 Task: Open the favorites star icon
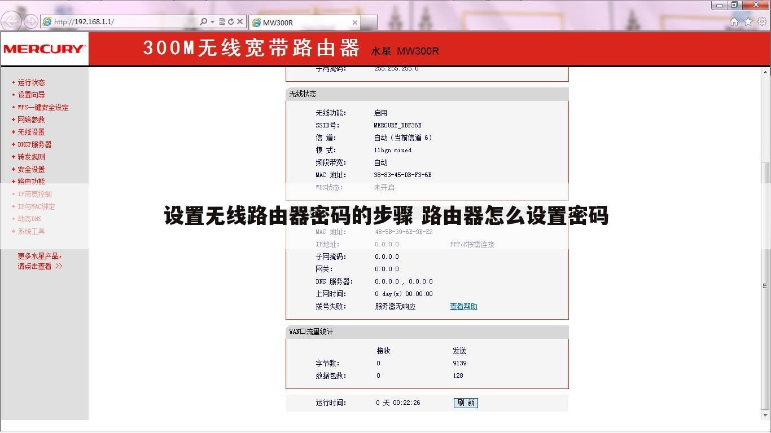pos(748,22)
